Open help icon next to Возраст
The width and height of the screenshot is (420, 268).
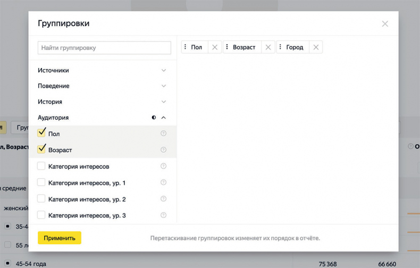(163, 150)
